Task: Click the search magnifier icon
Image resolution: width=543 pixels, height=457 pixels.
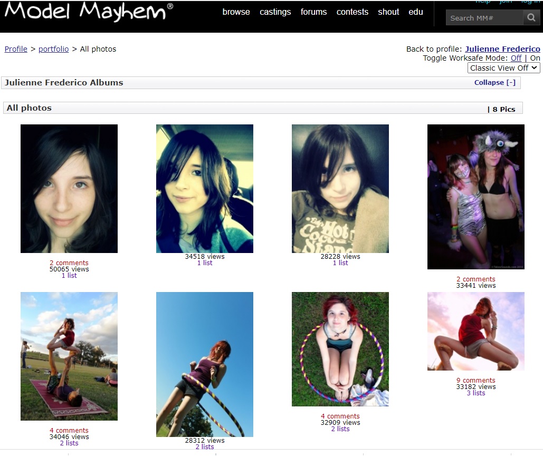Action: point(531,17)
